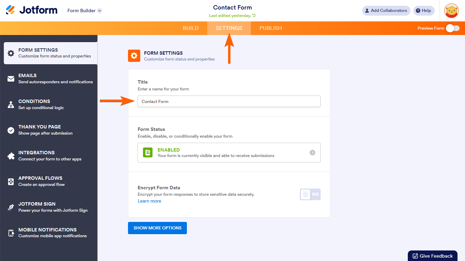Open the user avatar profile menu
The height and width of the screenshot is (261, 465).
coord(451,11)
